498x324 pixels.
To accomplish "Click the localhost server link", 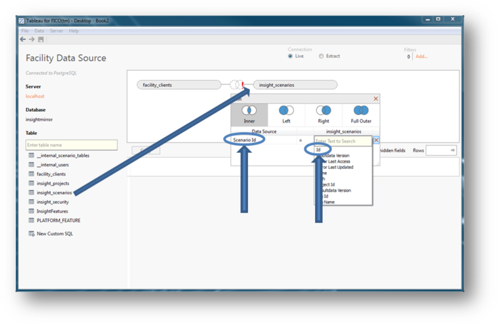I will (35, 96).
